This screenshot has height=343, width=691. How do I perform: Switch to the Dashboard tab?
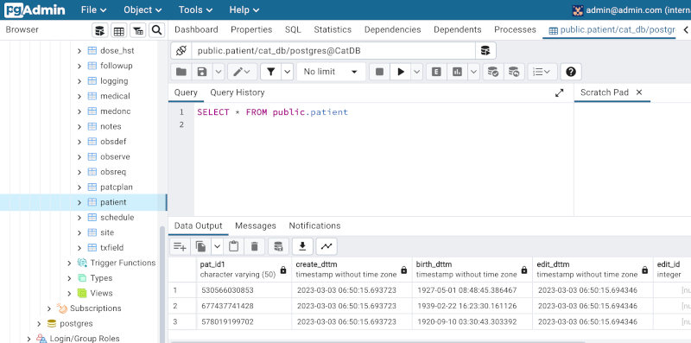tap(196, 29)
